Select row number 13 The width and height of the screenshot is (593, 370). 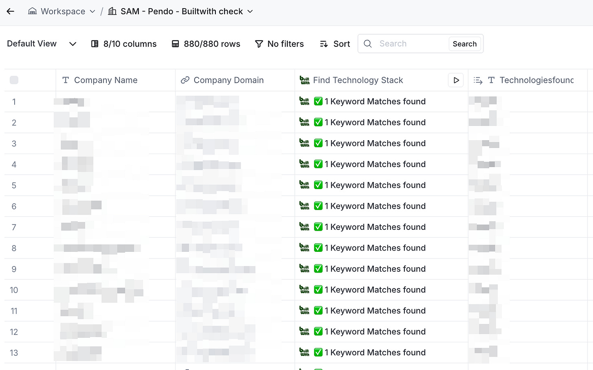coord(14,353)
